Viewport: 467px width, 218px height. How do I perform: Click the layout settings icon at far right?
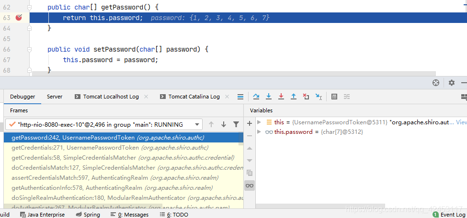click(464, 97)
